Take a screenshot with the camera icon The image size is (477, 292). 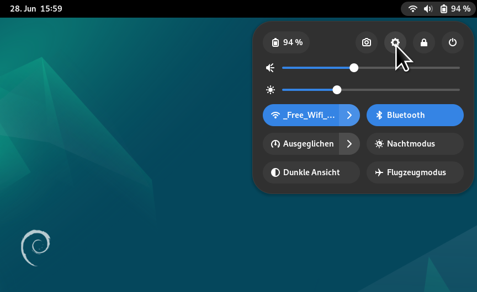367,42
